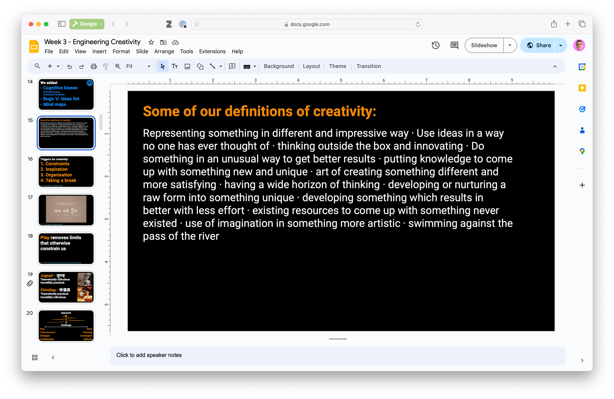Open the Fit zoom dropdown
Viewport: 614px width, 399px height.
(149, 66)
